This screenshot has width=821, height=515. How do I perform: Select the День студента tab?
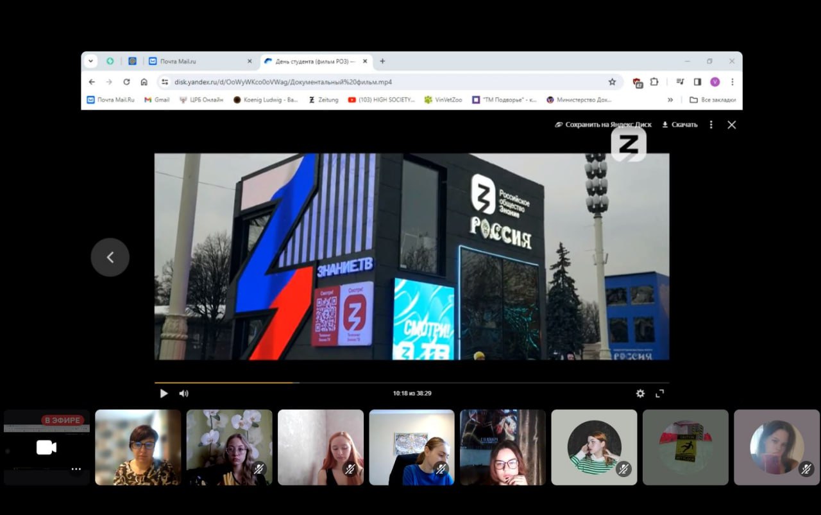[316, 61]
